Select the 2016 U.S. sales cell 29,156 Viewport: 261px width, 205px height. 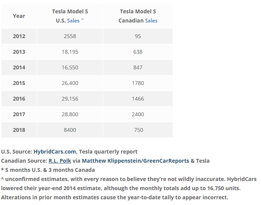(x=70, y=99)
